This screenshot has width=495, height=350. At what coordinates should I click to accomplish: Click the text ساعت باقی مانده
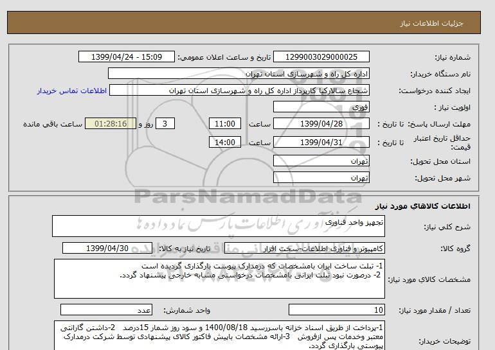(53, 124)
